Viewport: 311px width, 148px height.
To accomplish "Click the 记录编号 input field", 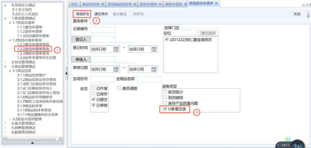I will (x=102, y=30).
